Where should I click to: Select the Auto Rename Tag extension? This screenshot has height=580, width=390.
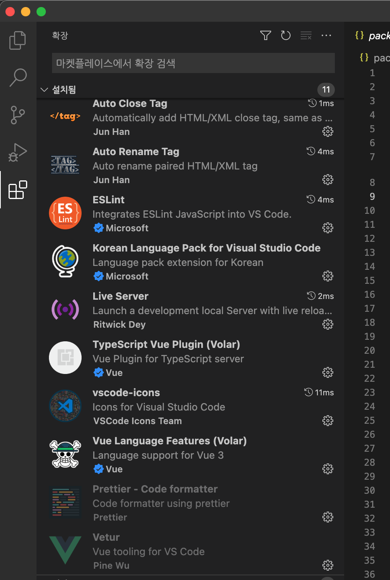click(190, 165)
